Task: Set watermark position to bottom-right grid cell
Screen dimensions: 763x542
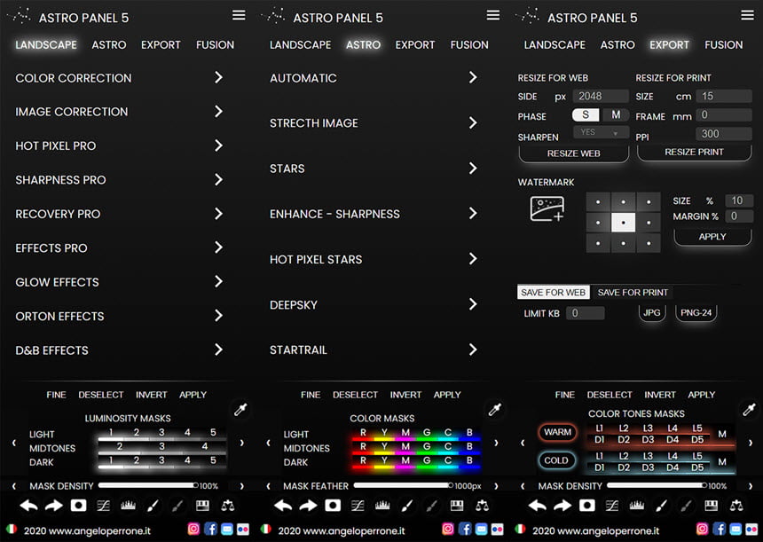Action: tap(649, 243)
